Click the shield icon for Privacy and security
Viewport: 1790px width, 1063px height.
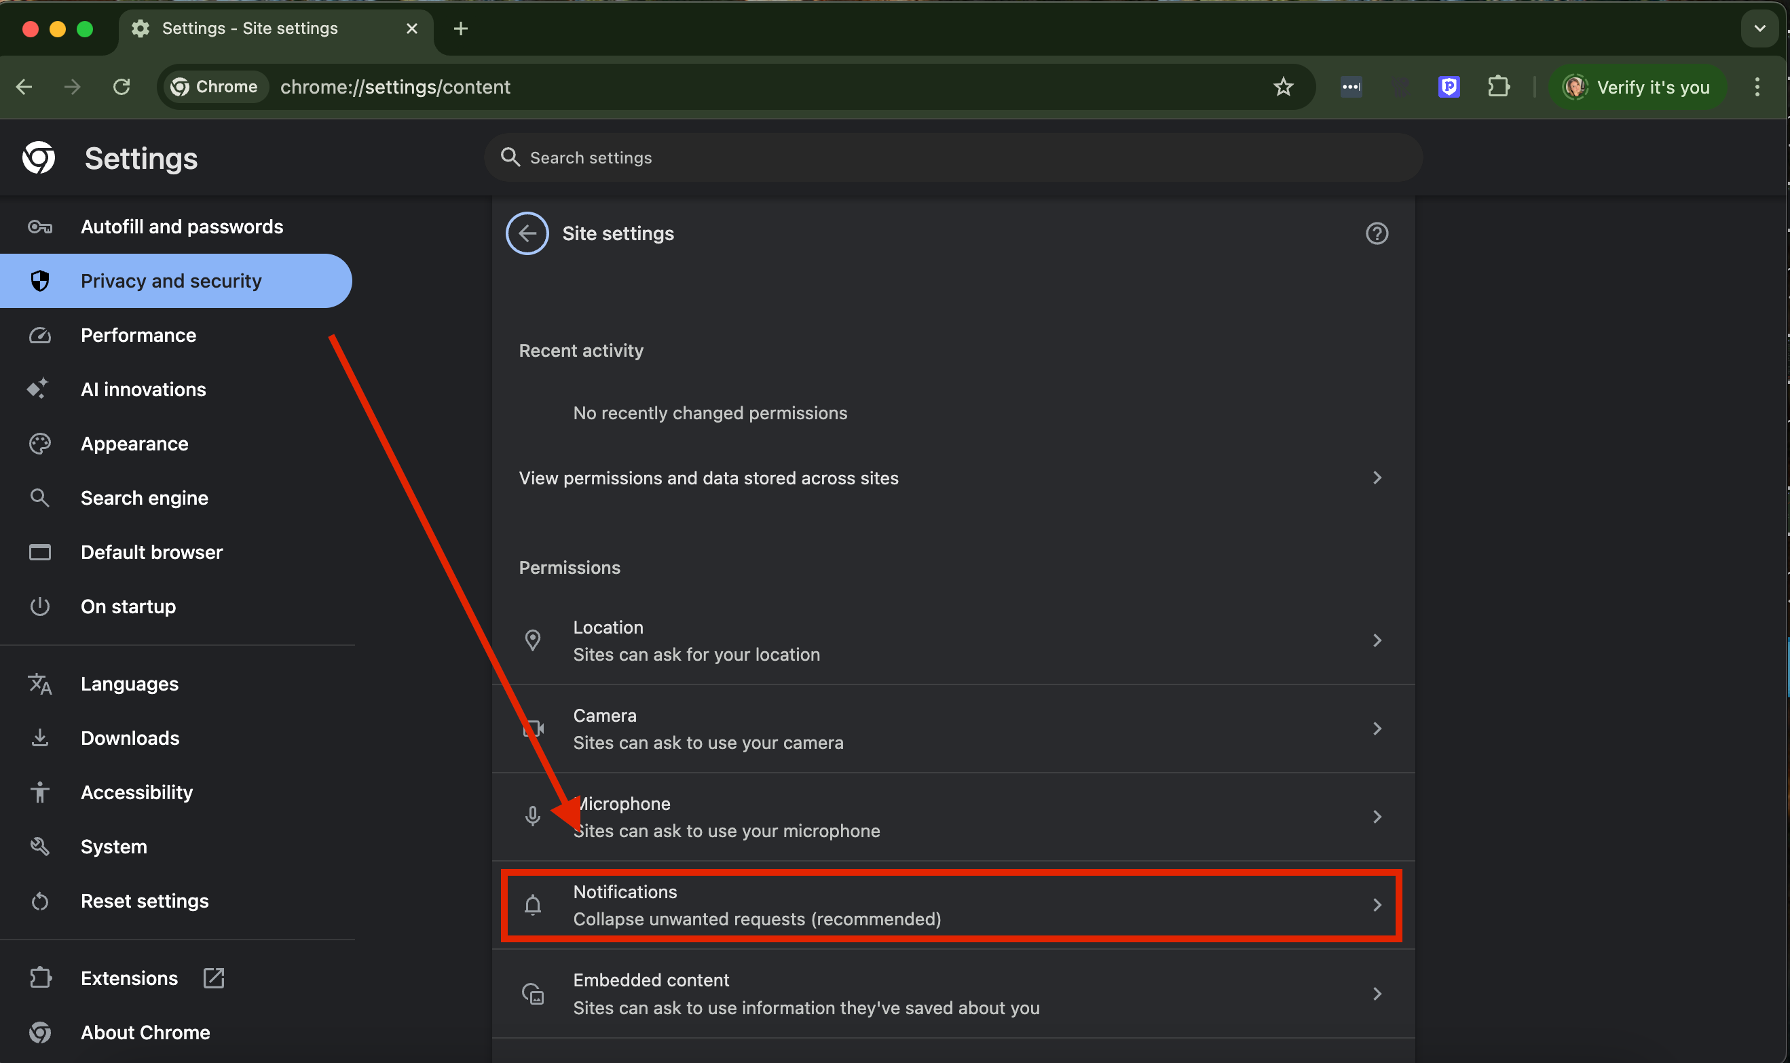coord(39,281)
